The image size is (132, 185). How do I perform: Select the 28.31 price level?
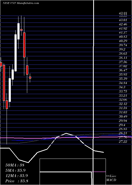[x=123, y=133]
